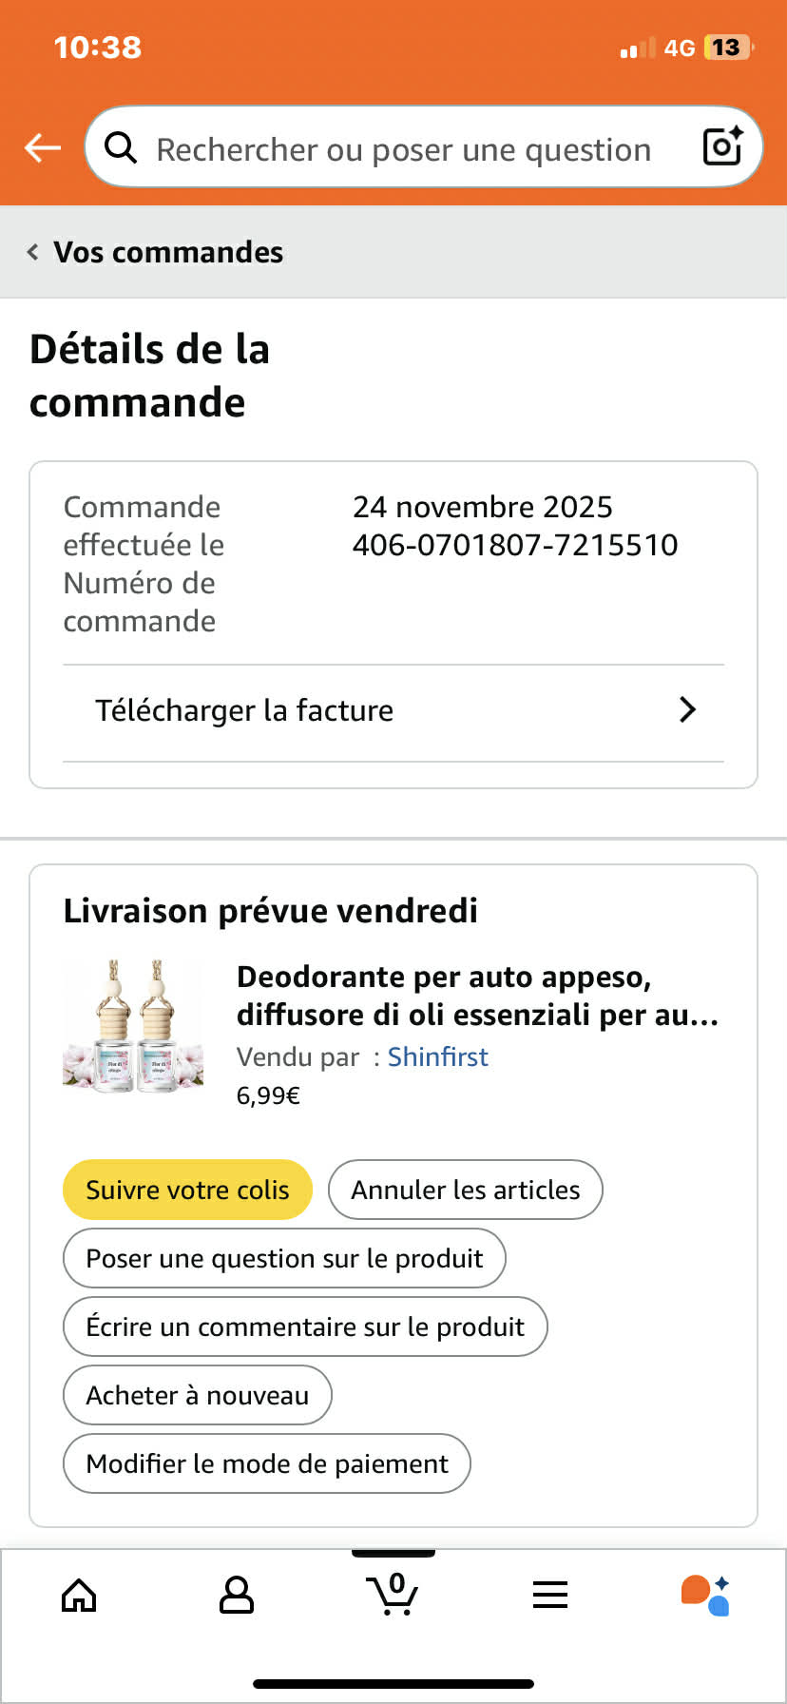Open seller link Shinfirst

(437, 1056)
